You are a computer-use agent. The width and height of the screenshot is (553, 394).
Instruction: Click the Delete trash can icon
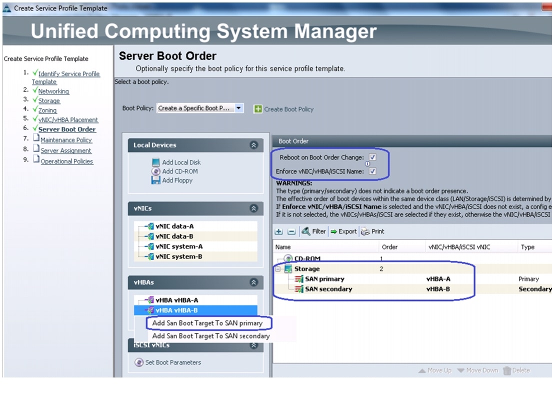pyautogui.click(x=507, y=370)
